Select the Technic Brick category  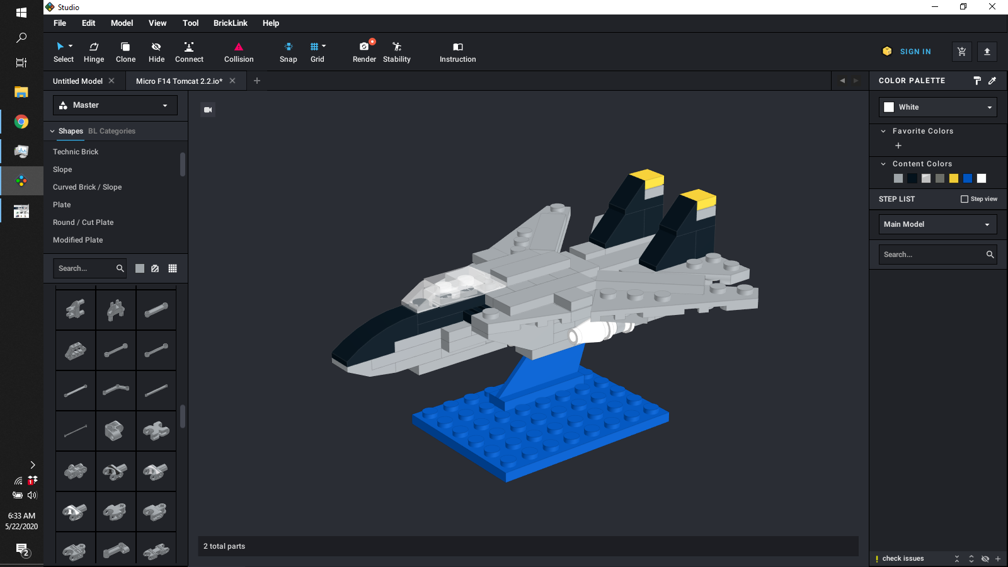[x=76, y=152]
